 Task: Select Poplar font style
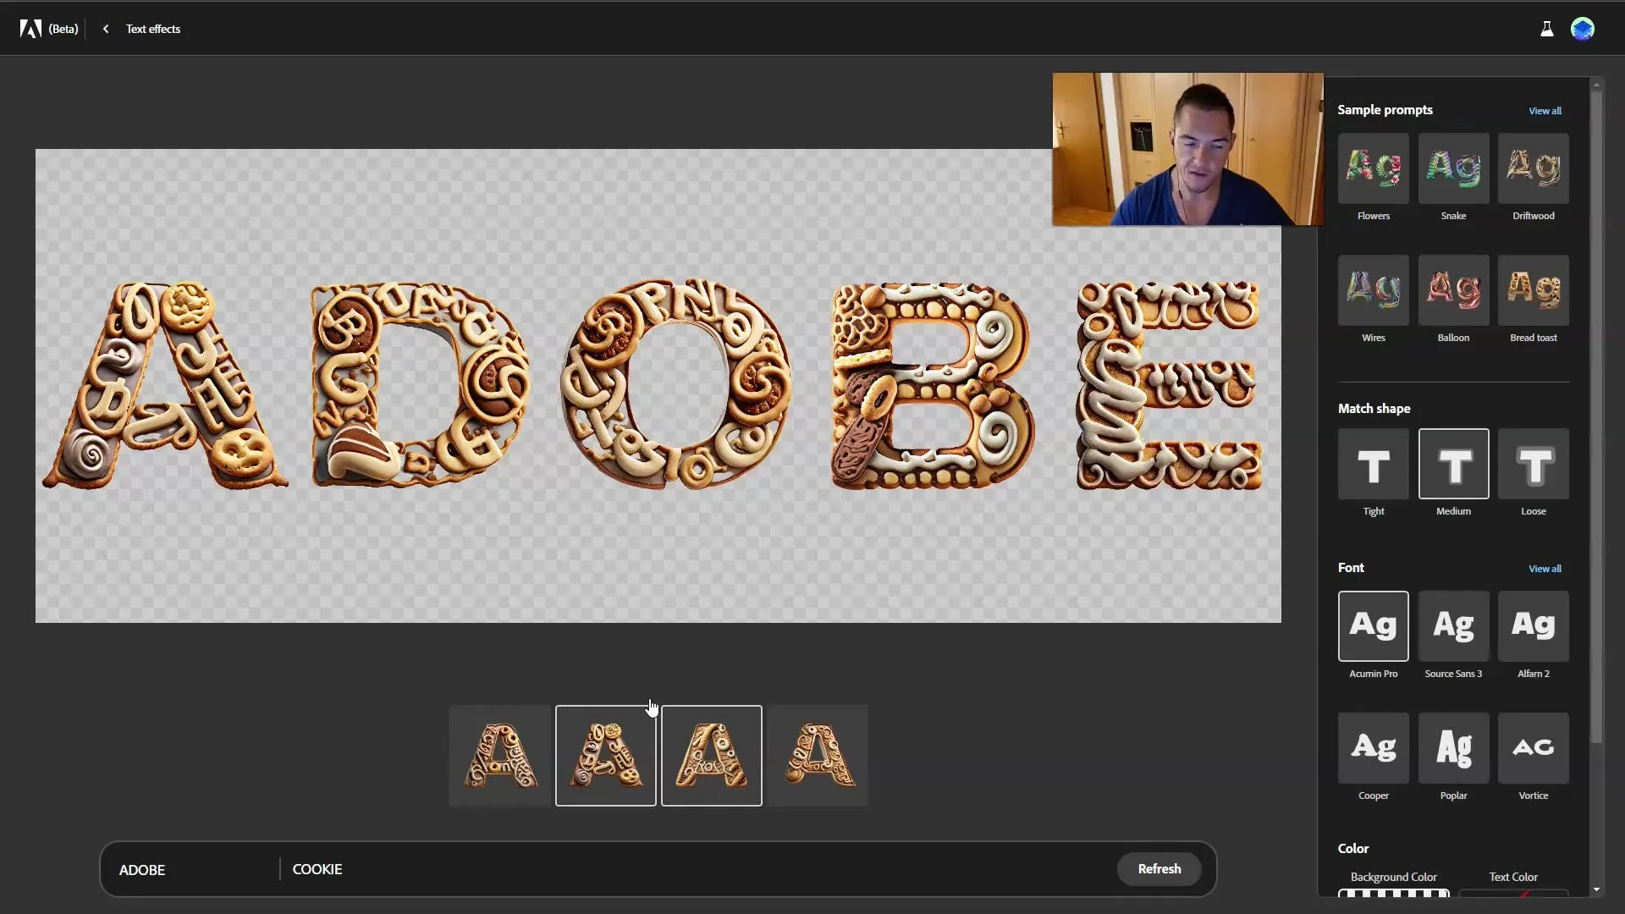click(x=1453, y=746)
